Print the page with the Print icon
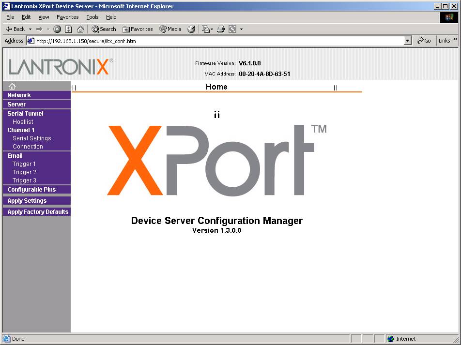Viewport: 461px width, 345px height. click(221, 29)
